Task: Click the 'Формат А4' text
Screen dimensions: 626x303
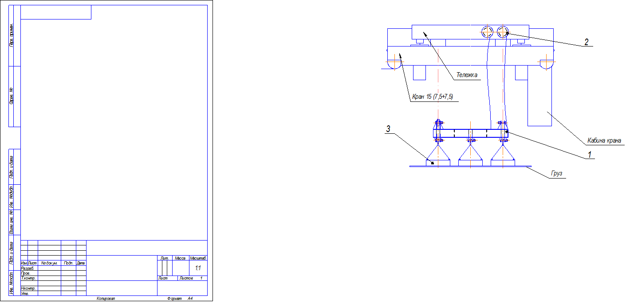Action: pyautogui.click(x=180, y=299)
